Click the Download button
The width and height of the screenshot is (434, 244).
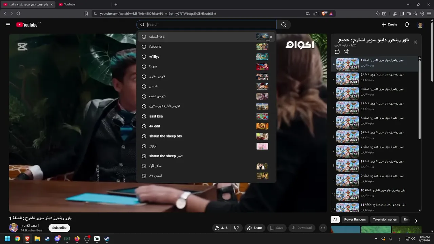pyautogui.click(x=301, y=228)
